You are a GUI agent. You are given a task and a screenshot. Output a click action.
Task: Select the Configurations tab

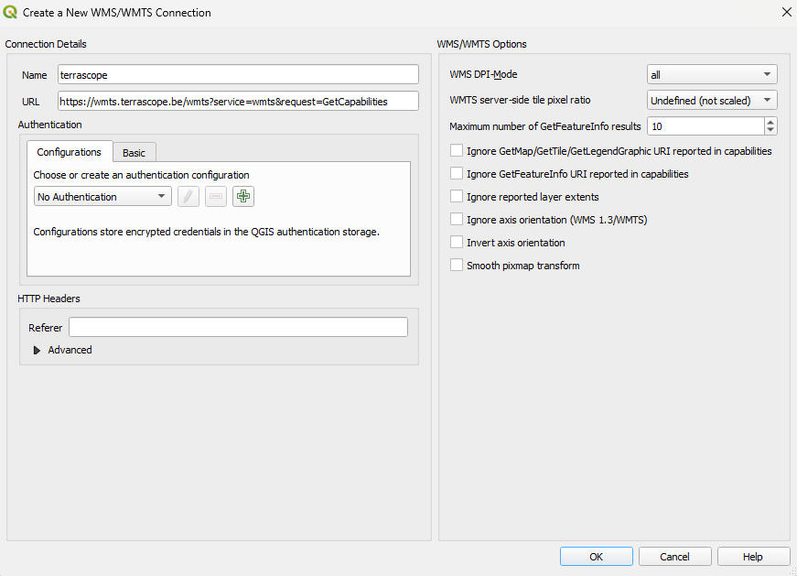pyautogui.click(x=69, y=152)
